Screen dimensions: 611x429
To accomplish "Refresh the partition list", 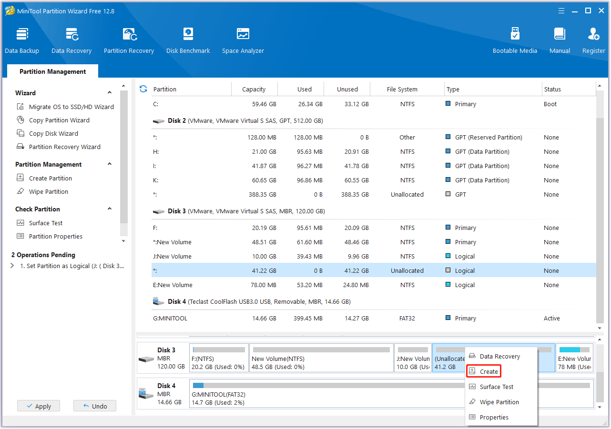I will (143, 89).
